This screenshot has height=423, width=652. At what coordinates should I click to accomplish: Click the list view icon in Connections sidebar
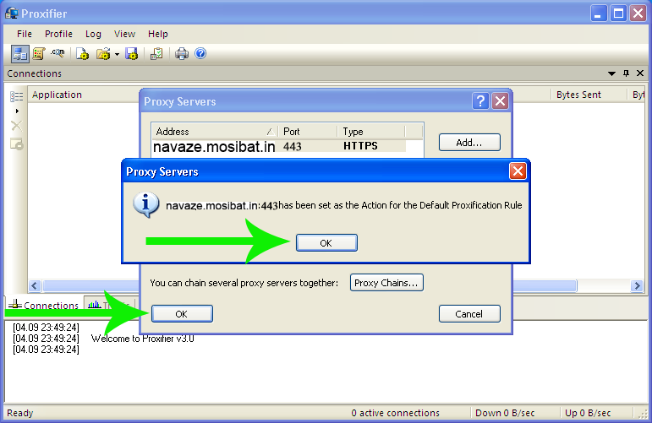click(x=17, y=97)
